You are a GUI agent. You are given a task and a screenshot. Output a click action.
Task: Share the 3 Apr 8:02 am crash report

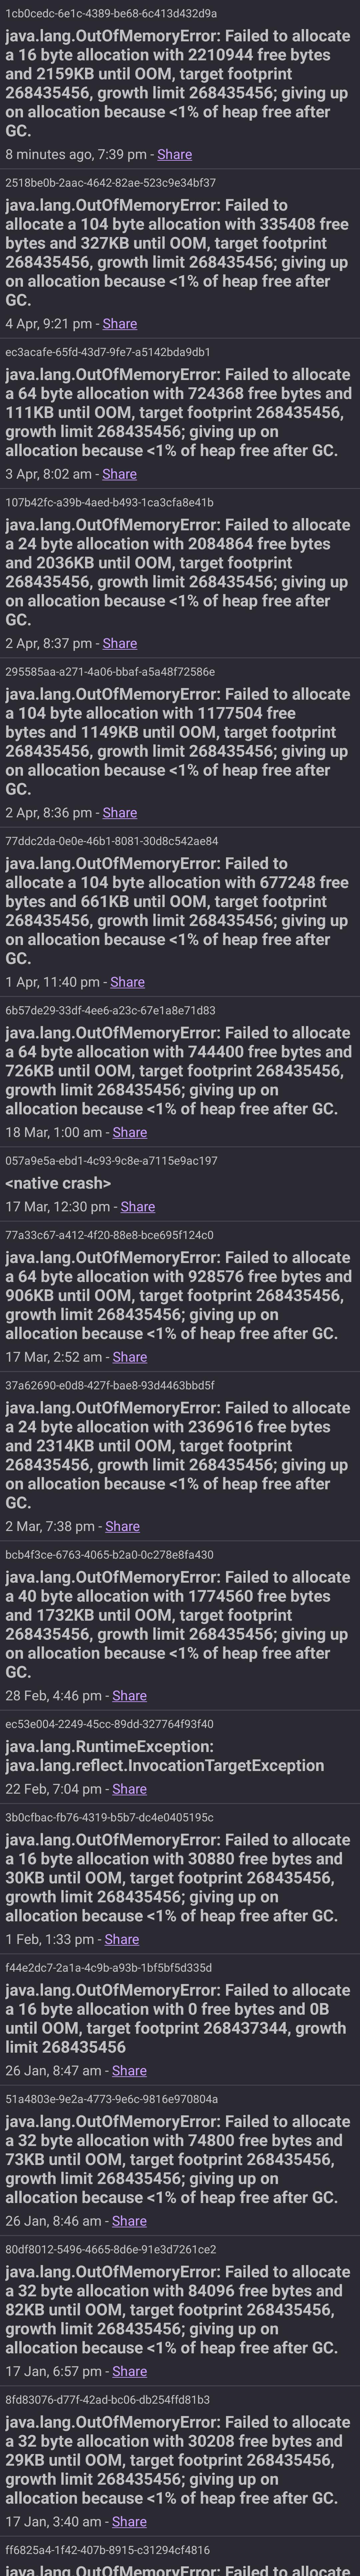(x=119, y=474)
